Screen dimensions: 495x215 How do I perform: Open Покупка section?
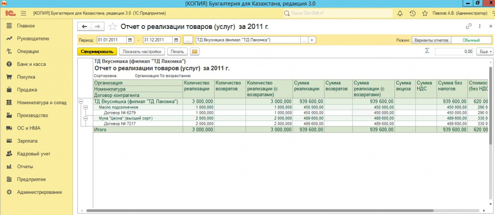point(26,77)
